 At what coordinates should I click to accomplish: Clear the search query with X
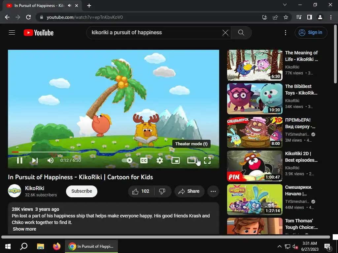pos(225,33)
